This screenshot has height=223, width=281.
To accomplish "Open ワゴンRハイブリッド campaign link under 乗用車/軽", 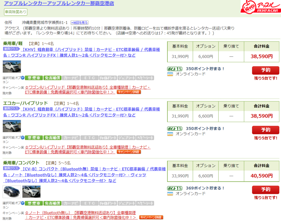I will coord(88,90).
